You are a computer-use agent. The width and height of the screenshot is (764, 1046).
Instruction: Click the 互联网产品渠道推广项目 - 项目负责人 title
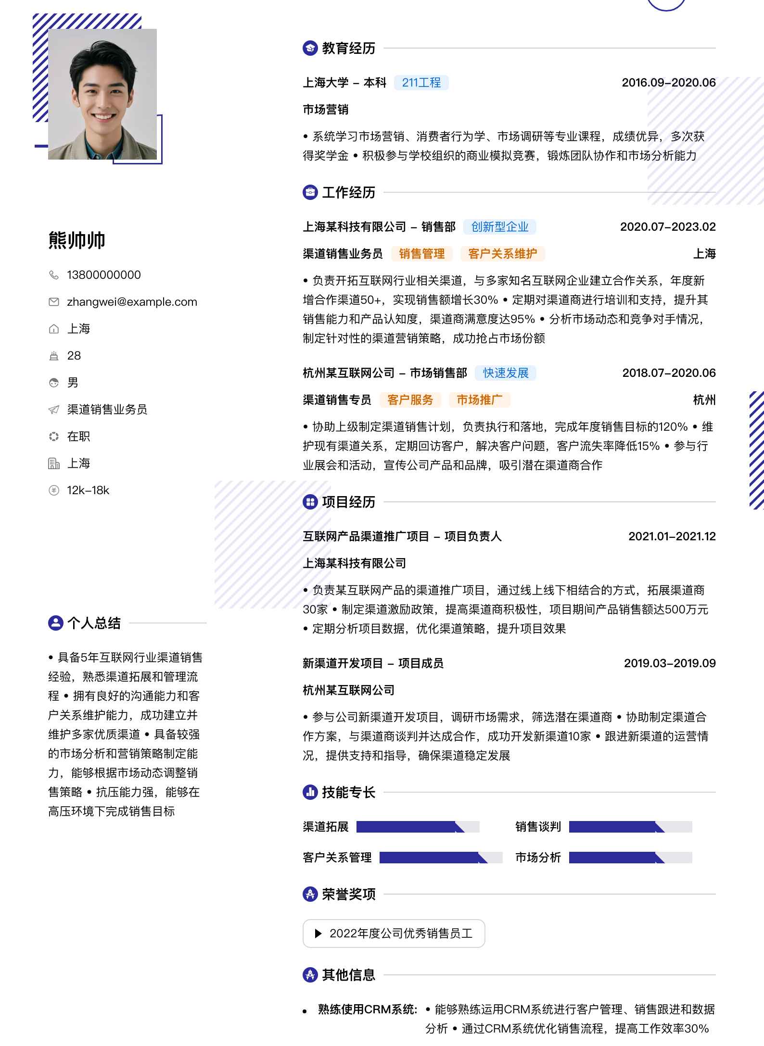click(x=402, y=536)
